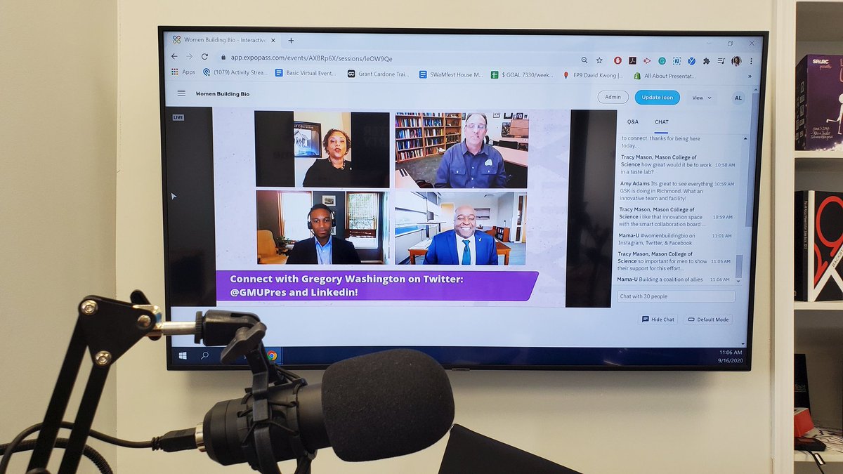Open the All About Presentations bookmark
843x474 pixels.
tap(665, 76)
